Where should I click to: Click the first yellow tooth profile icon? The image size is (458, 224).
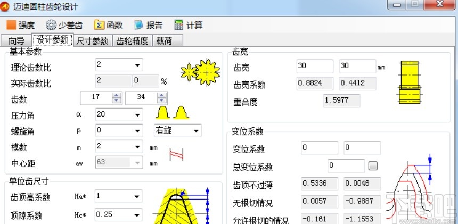pyautogui.click(x=163, y=113)
